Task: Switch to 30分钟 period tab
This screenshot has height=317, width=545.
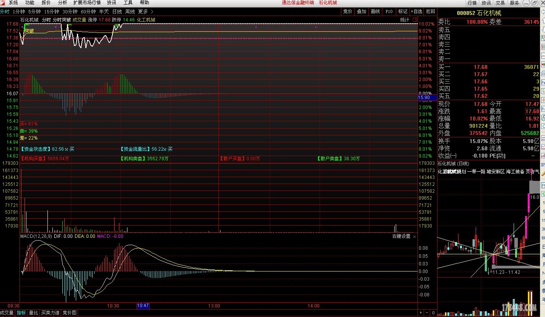Action: tap(70, 11)
